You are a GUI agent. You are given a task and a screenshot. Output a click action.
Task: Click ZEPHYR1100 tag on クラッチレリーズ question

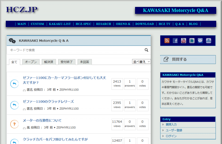tap(69, 109)
